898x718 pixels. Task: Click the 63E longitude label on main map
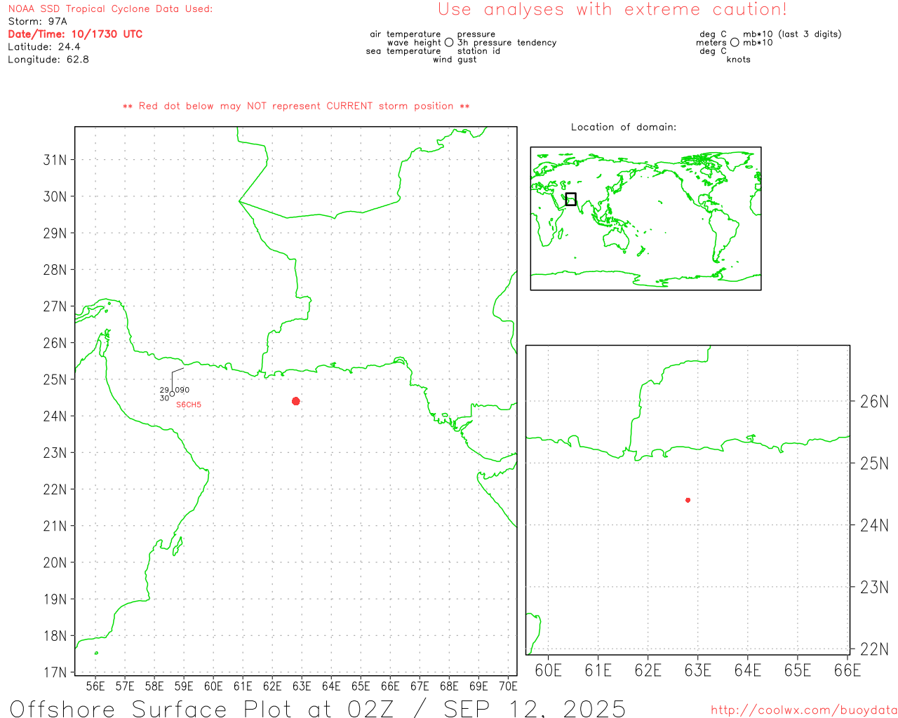tap(302, 686)
